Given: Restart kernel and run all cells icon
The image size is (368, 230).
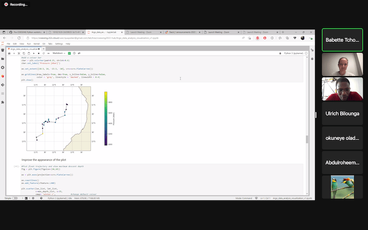Looking at the screenshot, I should click(48, 53).
